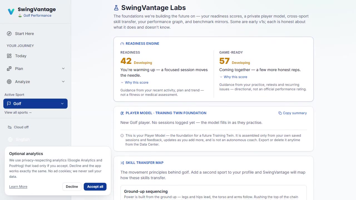Click the Cloud off icon
Screen dimensions: 356x200
click(x=10, y=127)
